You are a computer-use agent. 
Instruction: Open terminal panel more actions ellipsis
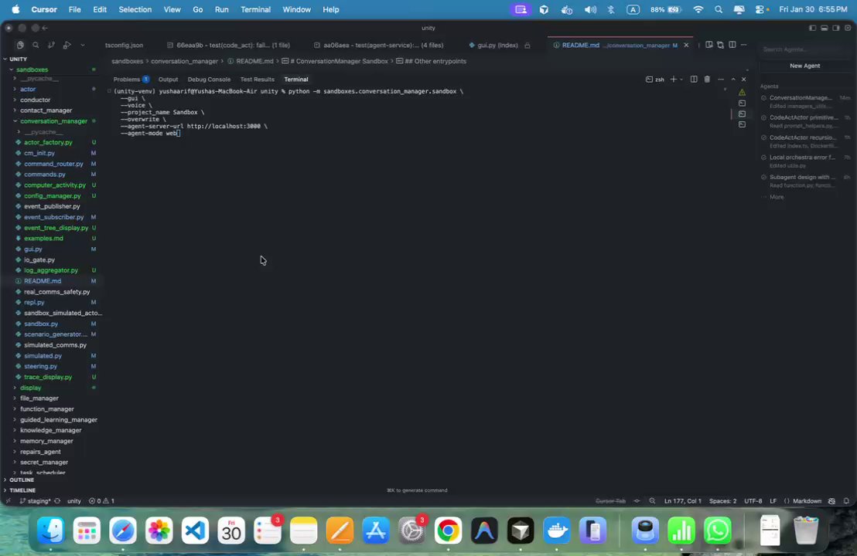pos(721,79)
